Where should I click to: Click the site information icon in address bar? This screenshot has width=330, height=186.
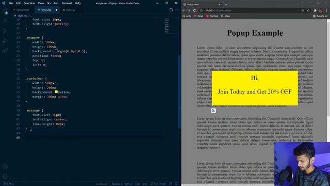point(202,10)
